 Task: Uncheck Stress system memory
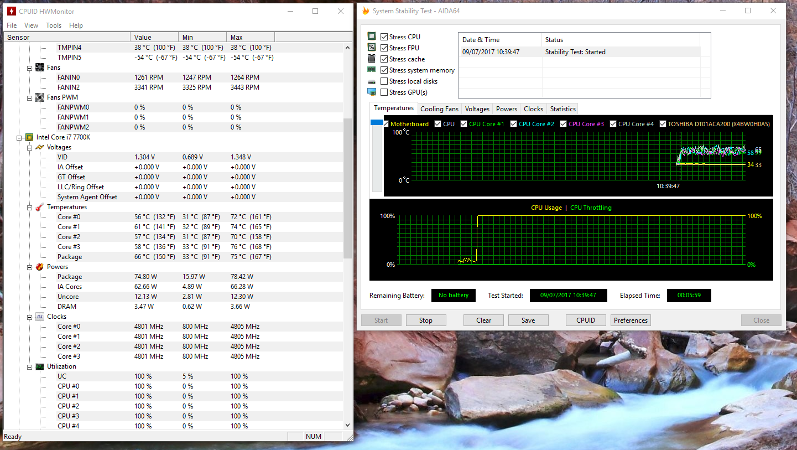(x=384, y=70)
